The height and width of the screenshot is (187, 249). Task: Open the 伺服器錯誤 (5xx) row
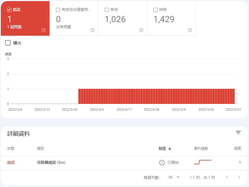[x=51, y=163]
